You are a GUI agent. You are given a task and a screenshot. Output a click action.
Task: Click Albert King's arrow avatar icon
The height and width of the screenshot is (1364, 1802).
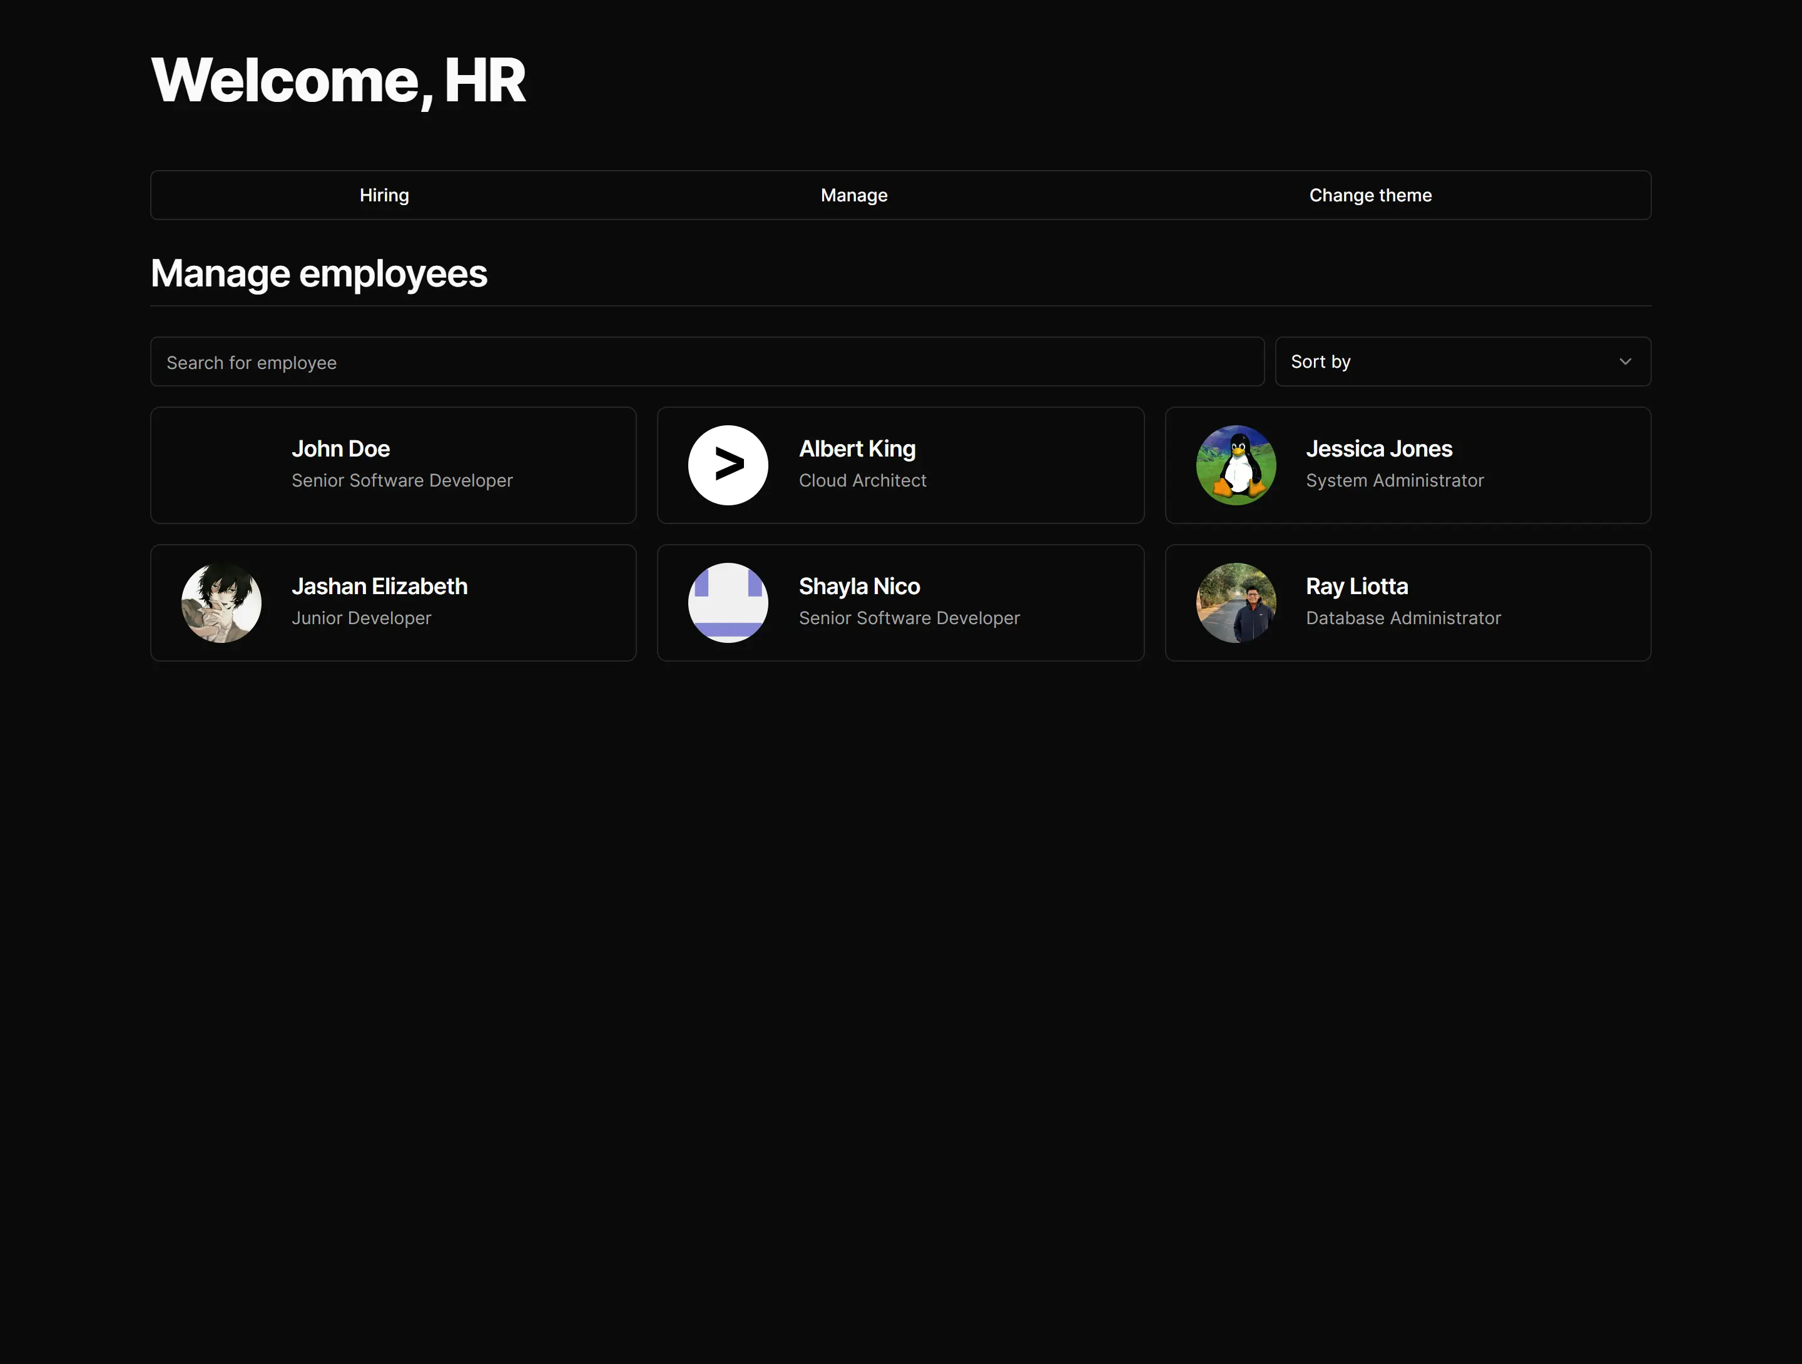(728, 465)
